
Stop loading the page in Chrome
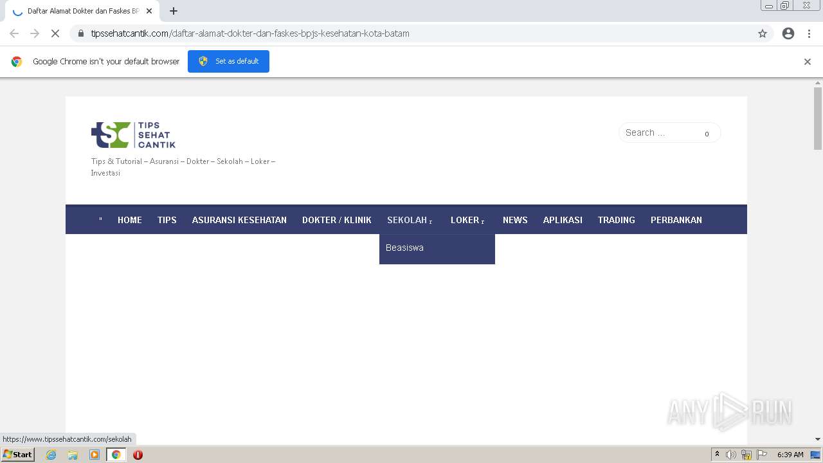[55, 33]
